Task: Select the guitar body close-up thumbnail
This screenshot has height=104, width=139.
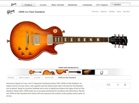Action: (49, 72)
